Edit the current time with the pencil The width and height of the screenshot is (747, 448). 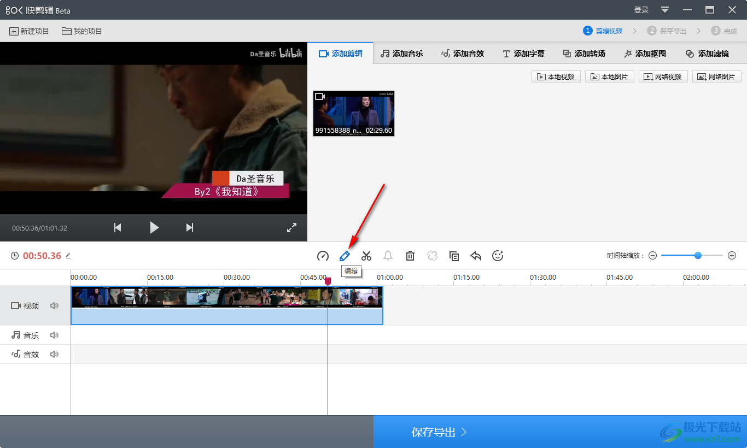68,256
